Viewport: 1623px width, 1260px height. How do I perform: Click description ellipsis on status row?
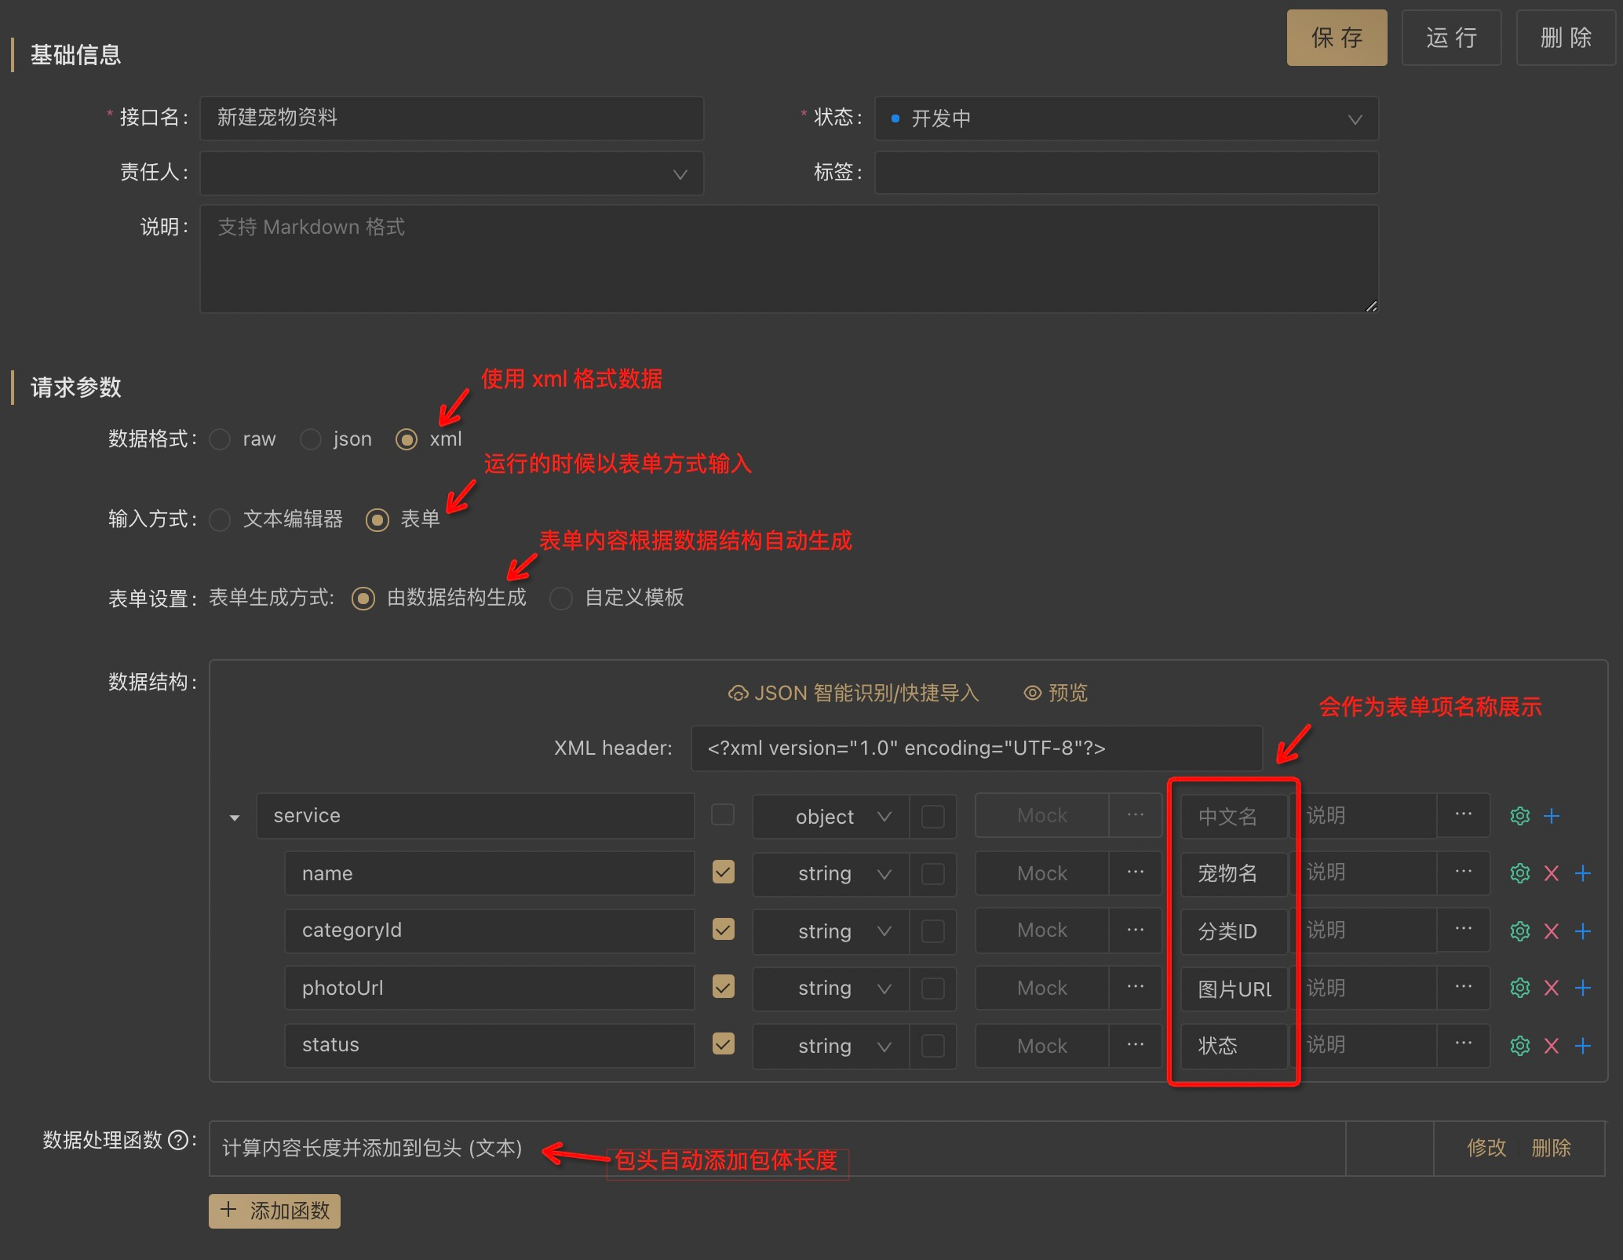click(x=1463, y=1043)
